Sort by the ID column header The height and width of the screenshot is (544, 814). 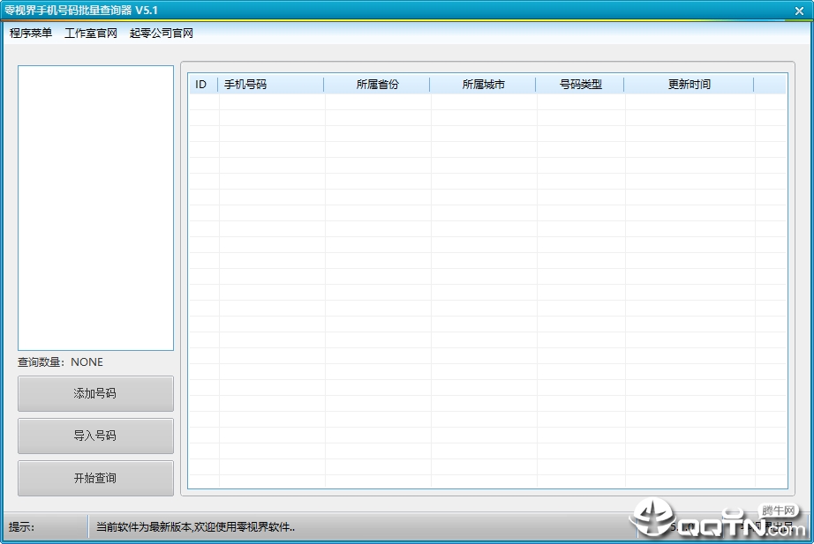click(203, 84)
